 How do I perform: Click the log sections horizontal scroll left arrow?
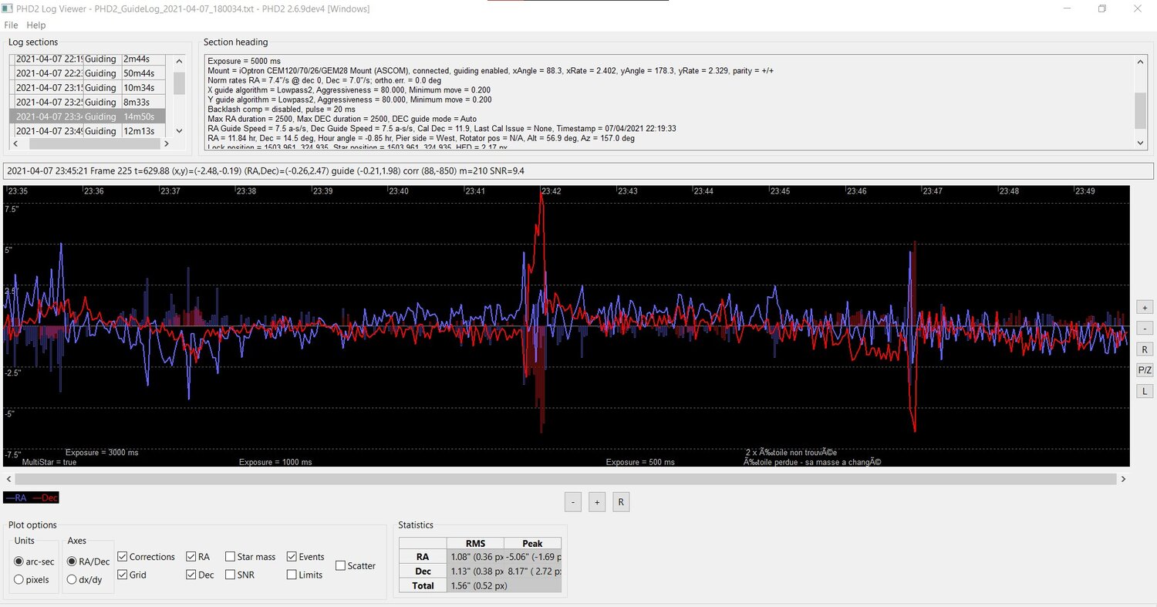[15, 143]
